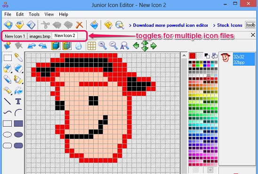Select the Text tool
Screen dimensions: 258x174
coord(18,101)
